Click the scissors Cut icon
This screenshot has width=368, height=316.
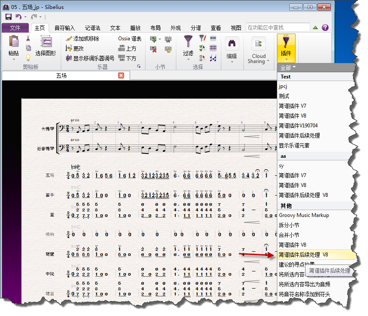click(28, 38)
